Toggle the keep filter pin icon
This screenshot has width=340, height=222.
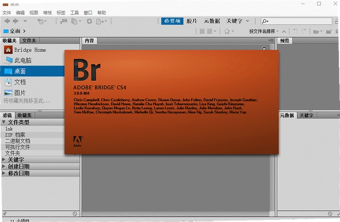(x=4, y=214)
